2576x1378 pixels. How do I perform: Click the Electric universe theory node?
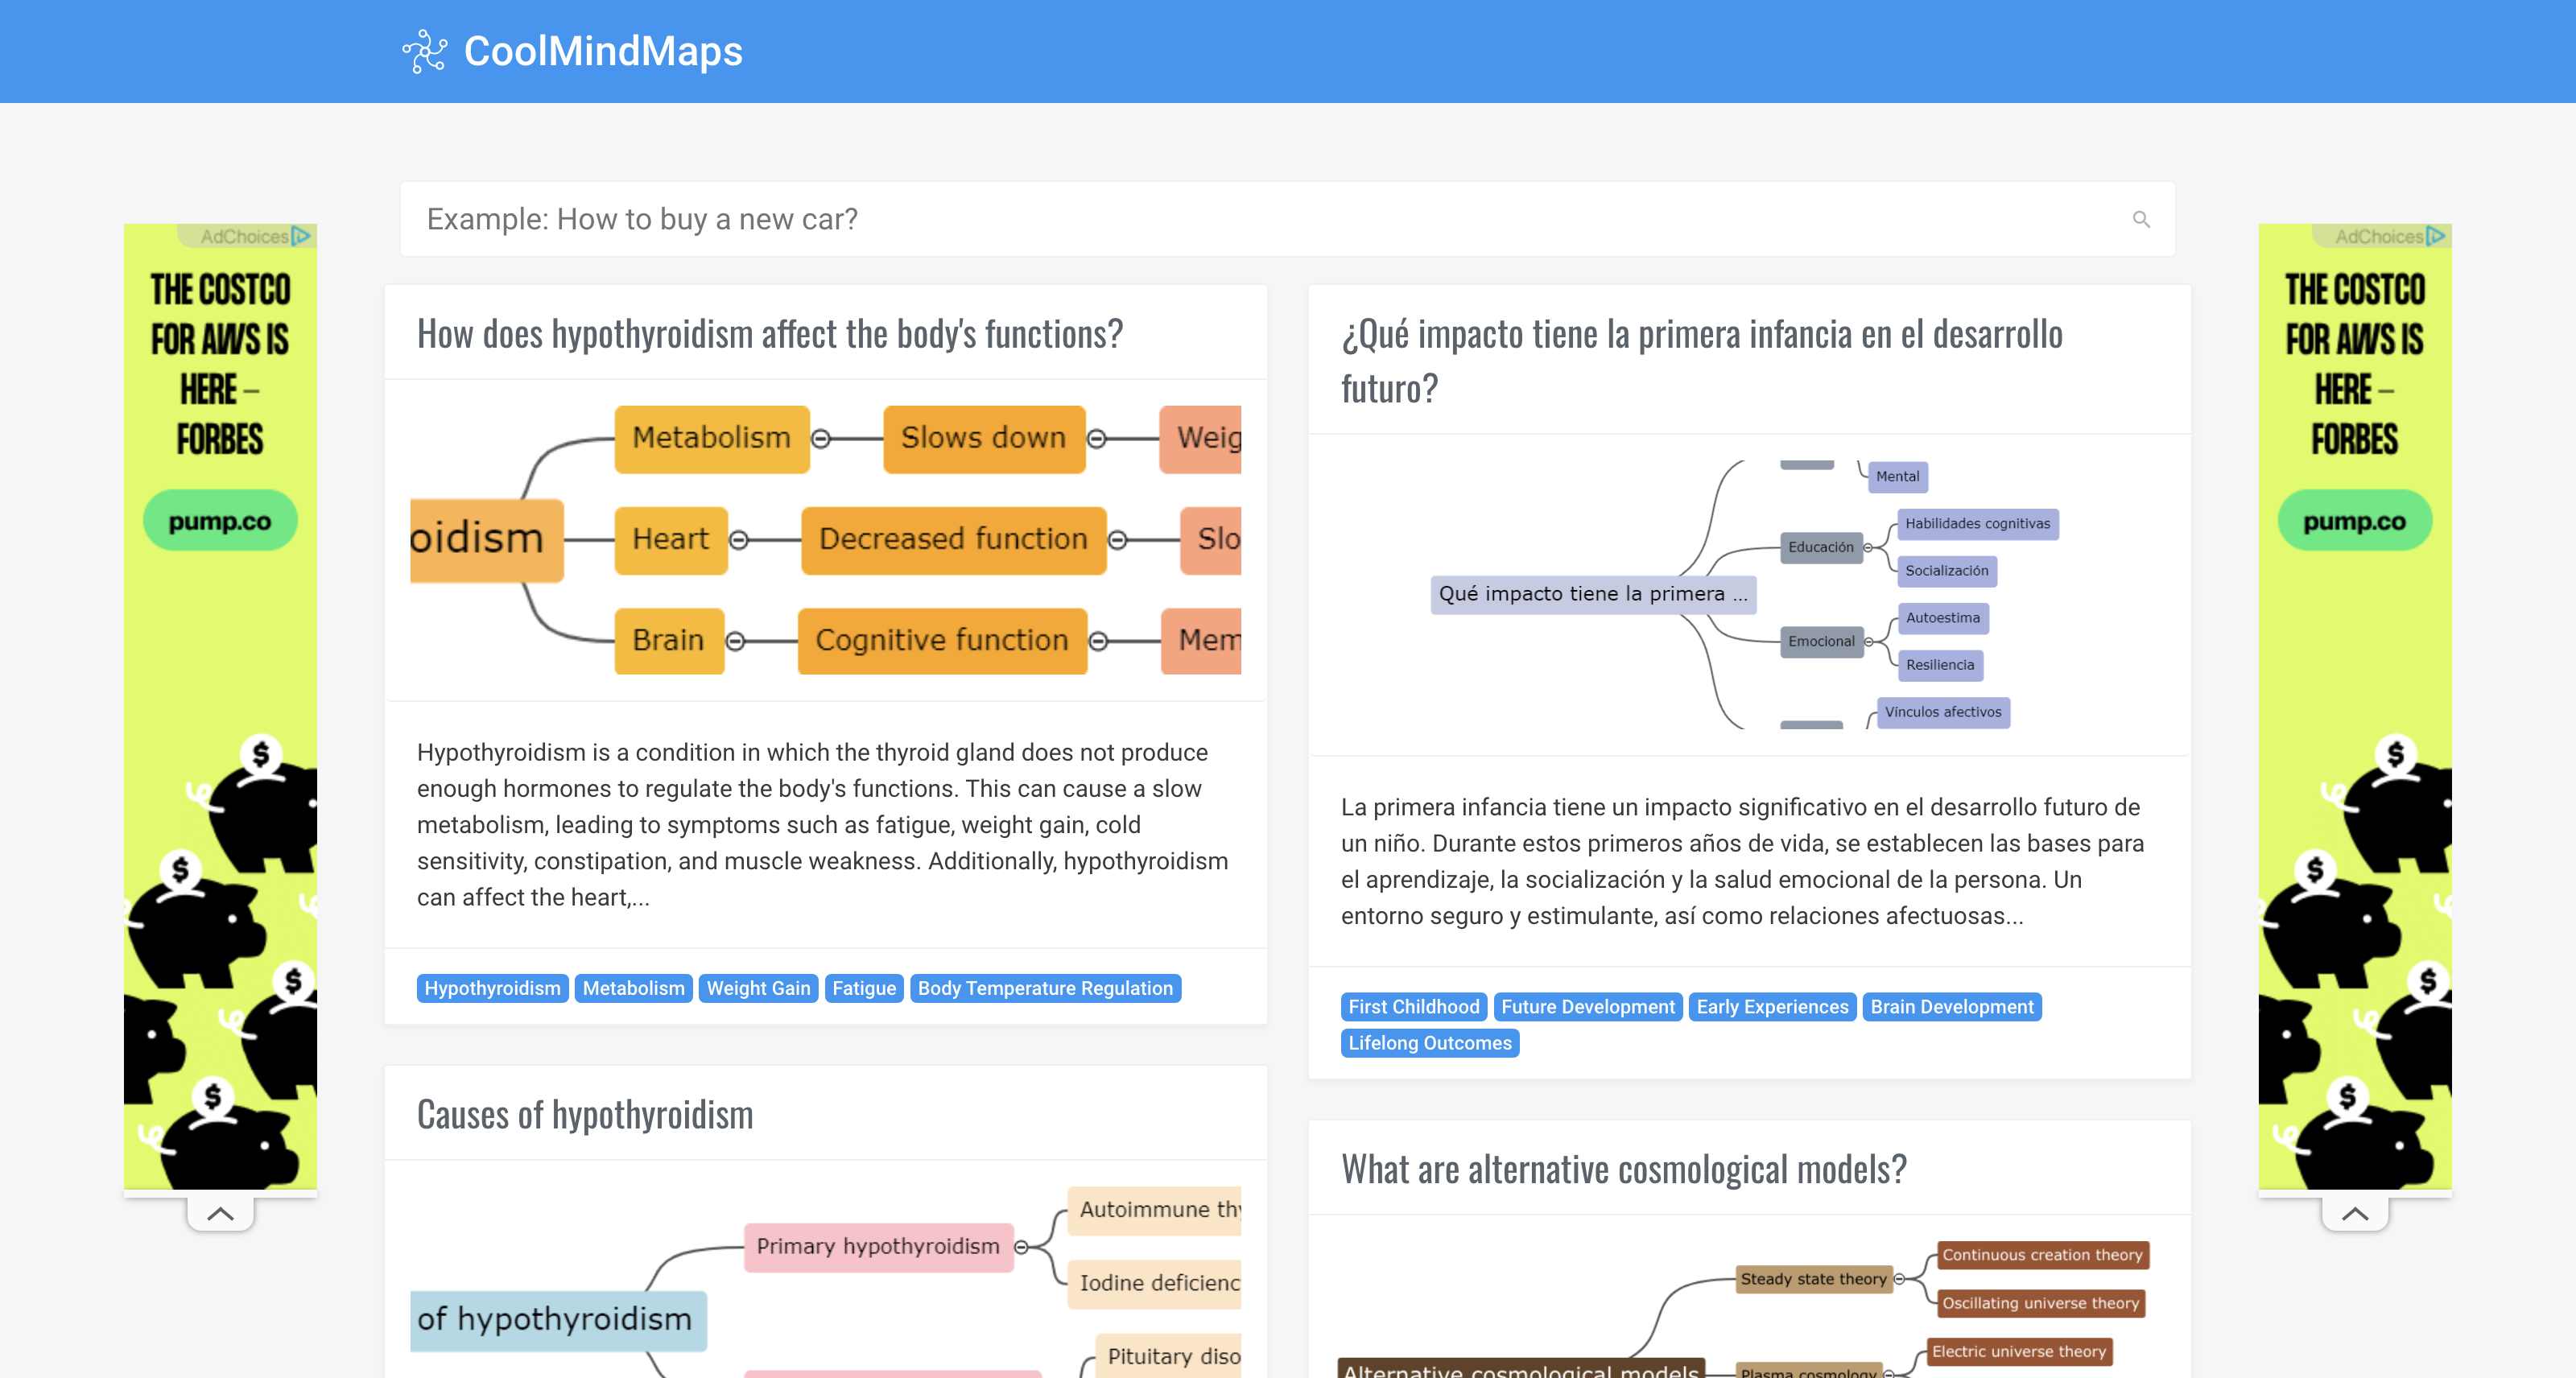(2018, 1352)
